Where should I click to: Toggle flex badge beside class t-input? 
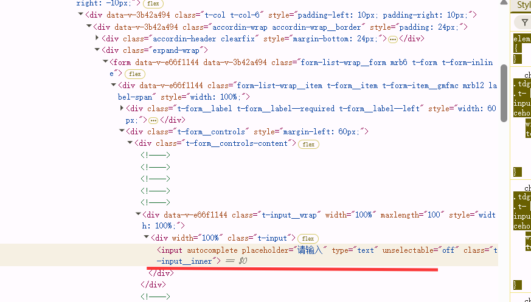click(x=308, y=238)
